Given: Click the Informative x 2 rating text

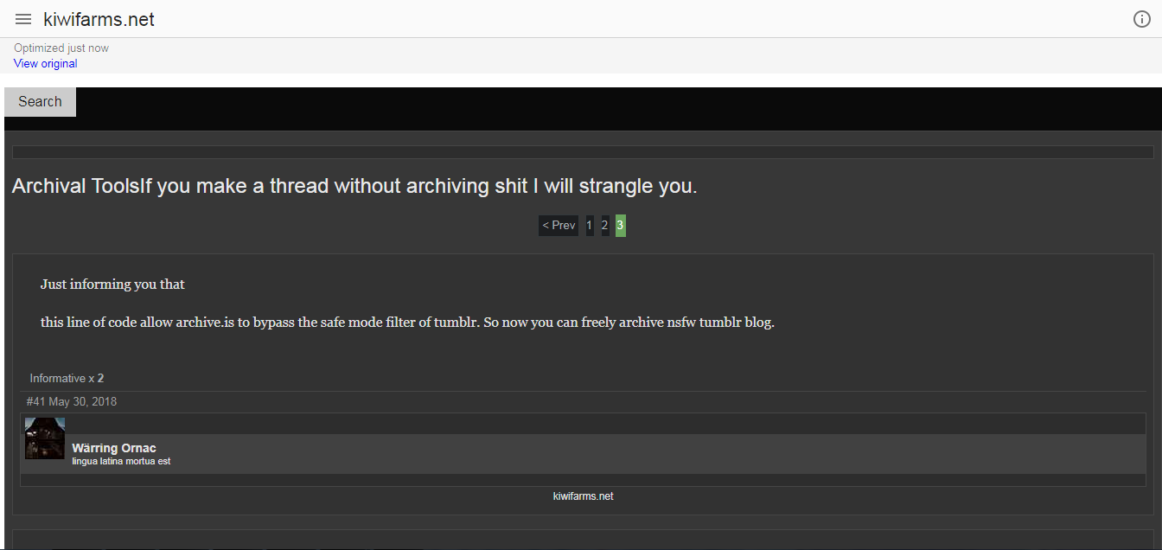Looking at the screenshot, I should (67, 378).
